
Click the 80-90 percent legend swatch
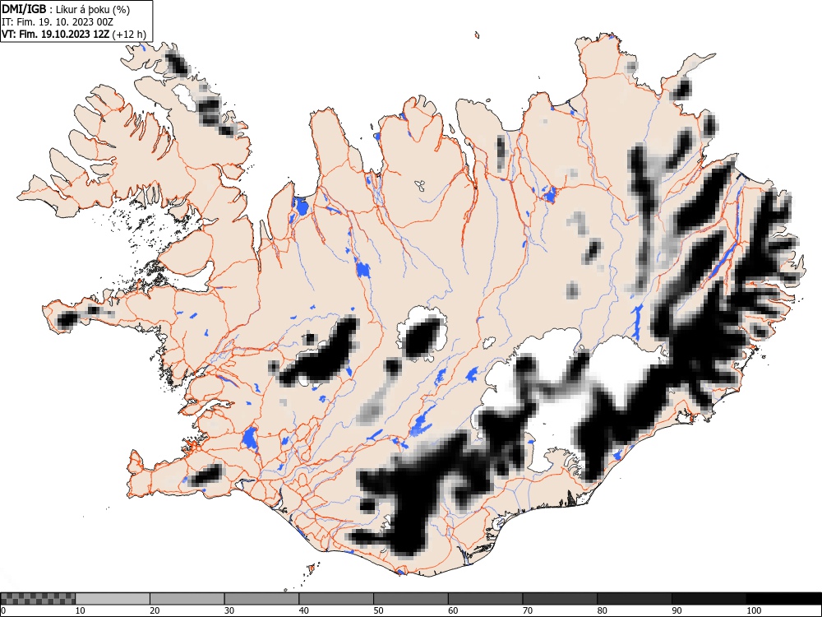click(x=635, y=599)
